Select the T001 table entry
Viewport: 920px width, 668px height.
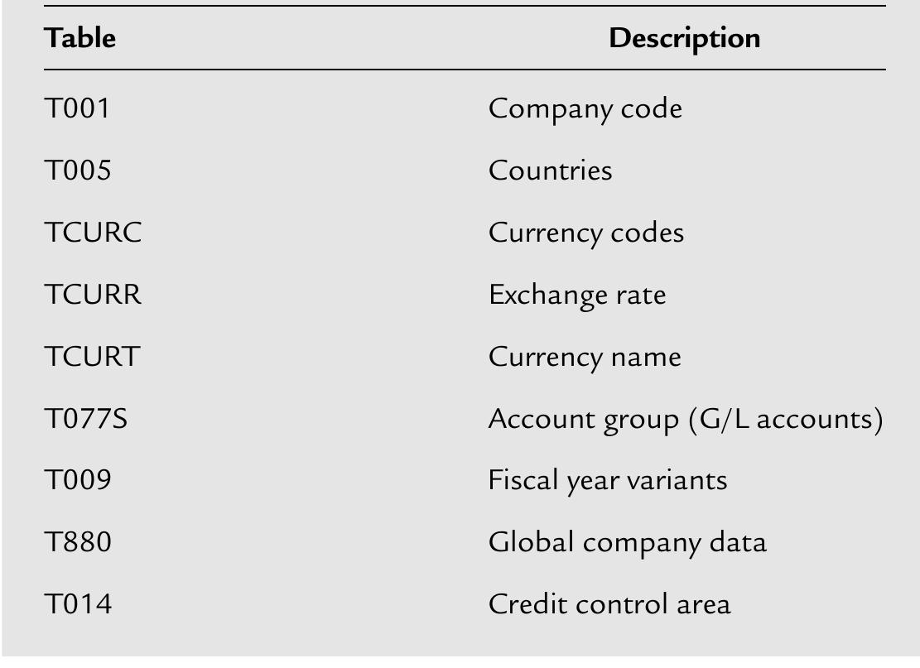tap(77, 108)
